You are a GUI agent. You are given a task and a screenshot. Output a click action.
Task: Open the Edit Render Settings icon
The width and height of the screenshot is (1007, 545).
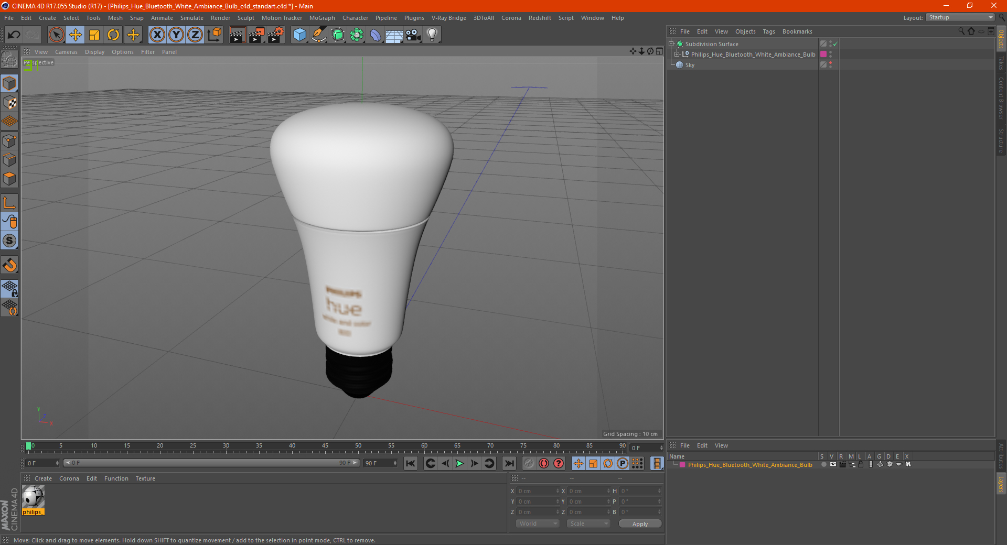(276, 35)
